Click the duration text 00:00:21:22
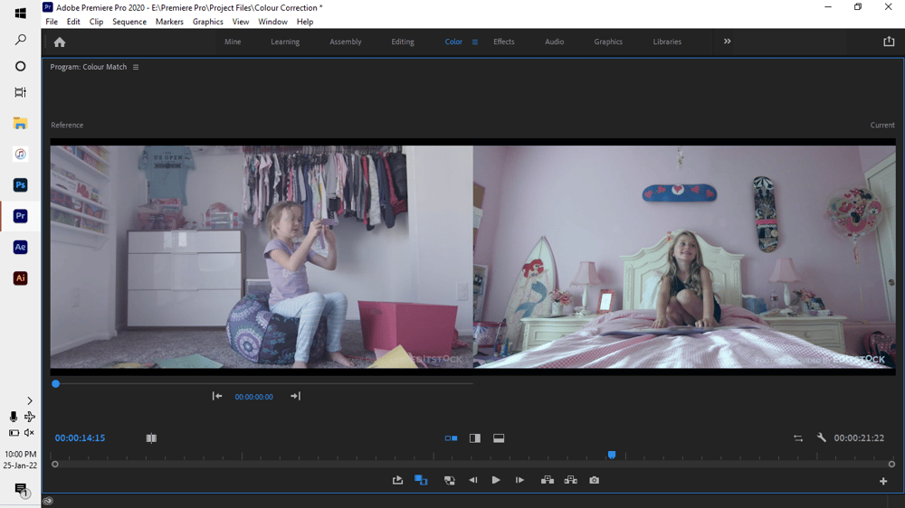 (859, 438)
